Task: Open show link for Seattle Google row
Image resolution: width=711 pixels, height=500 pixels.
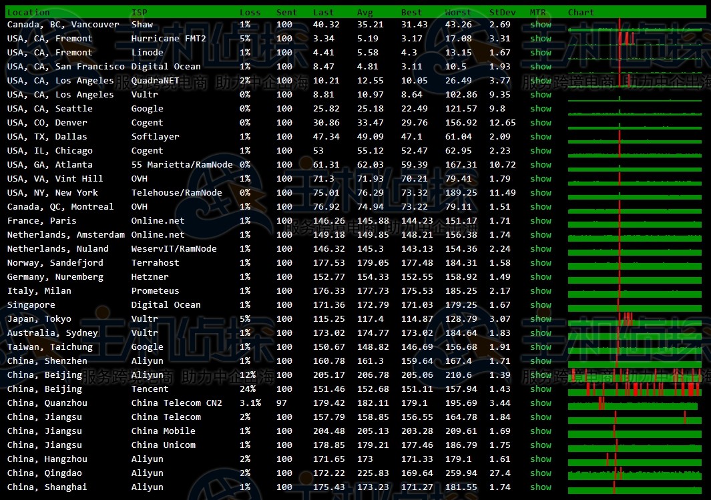Action: click(541, 109)
